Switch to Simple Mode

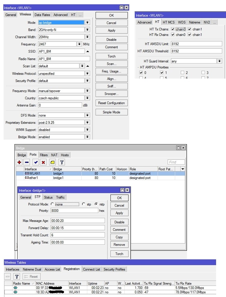pos(111,112)
